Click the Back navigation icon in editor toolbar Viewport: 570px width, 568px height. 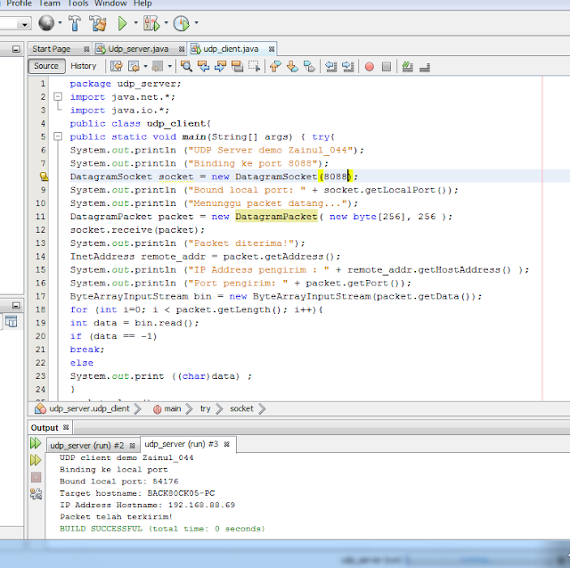coord(134,66)
